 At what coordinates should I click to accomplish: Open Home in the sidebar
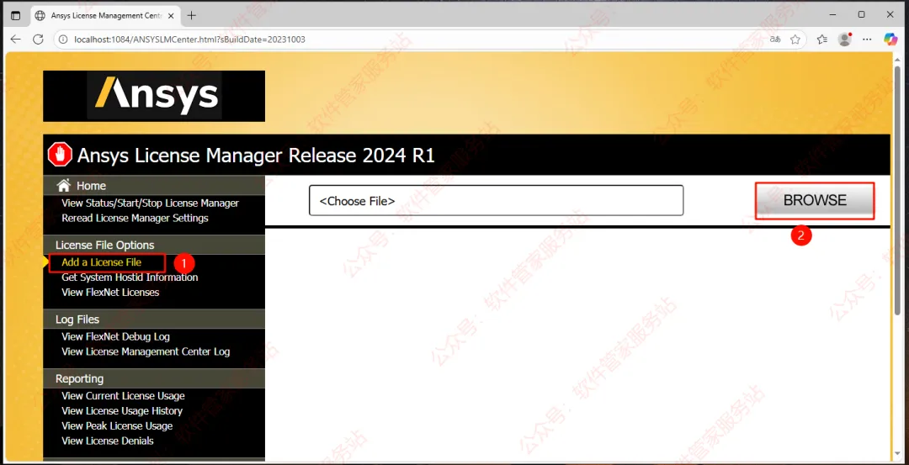91,186
